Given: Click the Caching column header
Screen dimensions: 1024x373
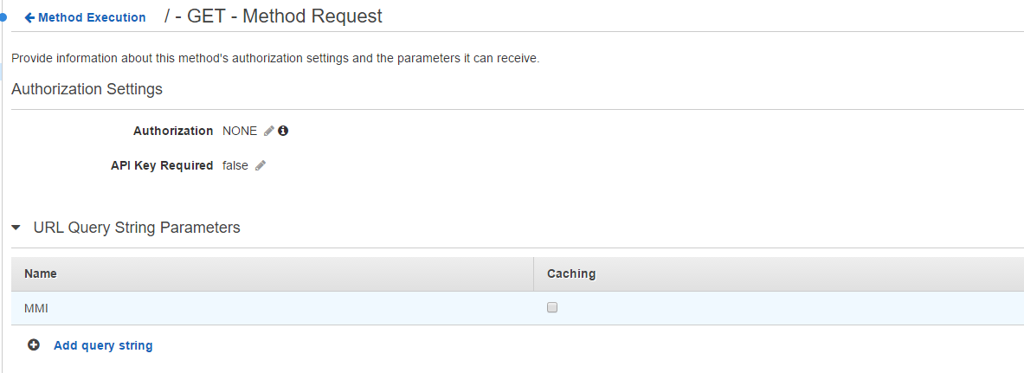Looking at the screenshot, I should coord(571,273).
